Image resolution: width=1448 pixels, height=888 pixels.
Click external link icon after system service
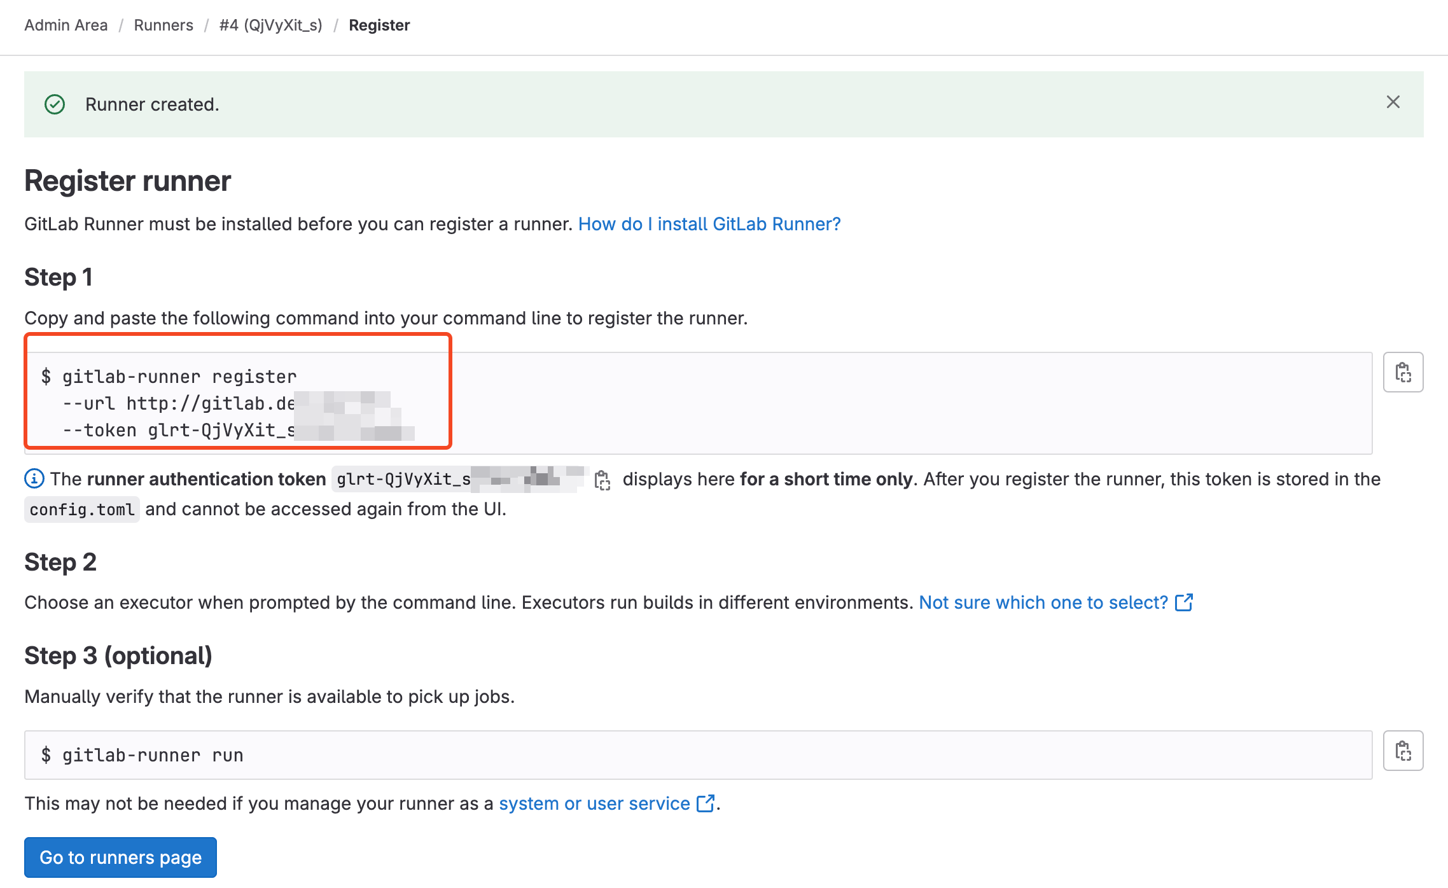click(x=705, y=803)
